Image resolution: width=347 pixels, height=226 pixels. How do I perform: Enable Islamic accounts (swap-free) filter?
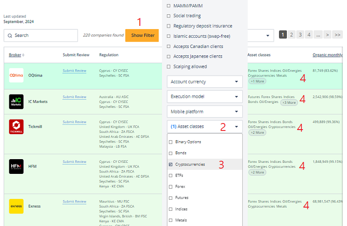point(168,36)
